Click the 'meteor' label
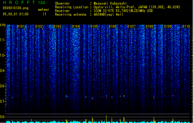 click(x=44, y=10)
